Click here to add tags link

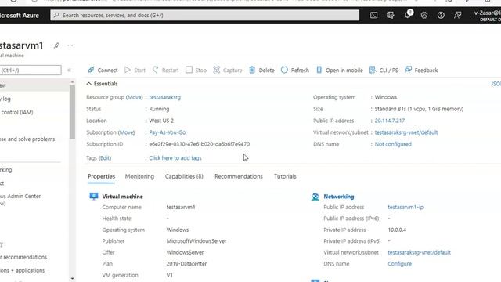tap(175, 158)
